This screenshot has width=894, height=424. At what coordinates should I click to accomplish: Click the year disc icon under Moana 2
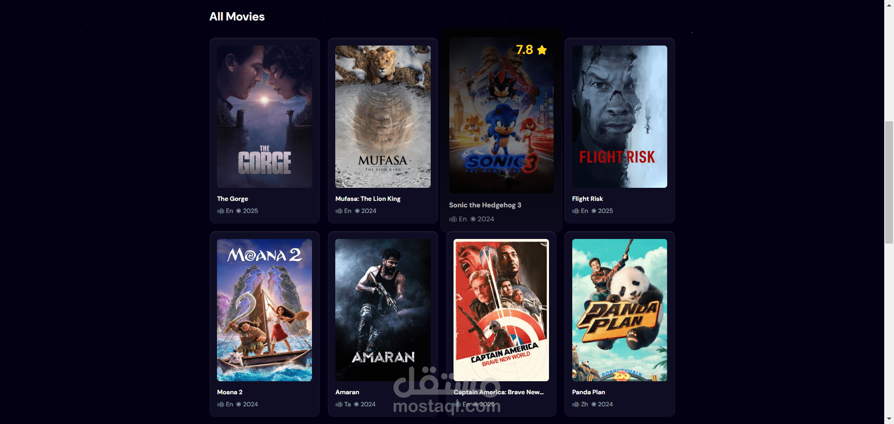[x=239, y=404]
